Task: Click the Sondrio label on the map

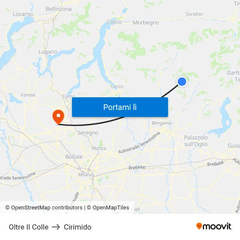Action: pyautogui.click(x=194, y=14)
